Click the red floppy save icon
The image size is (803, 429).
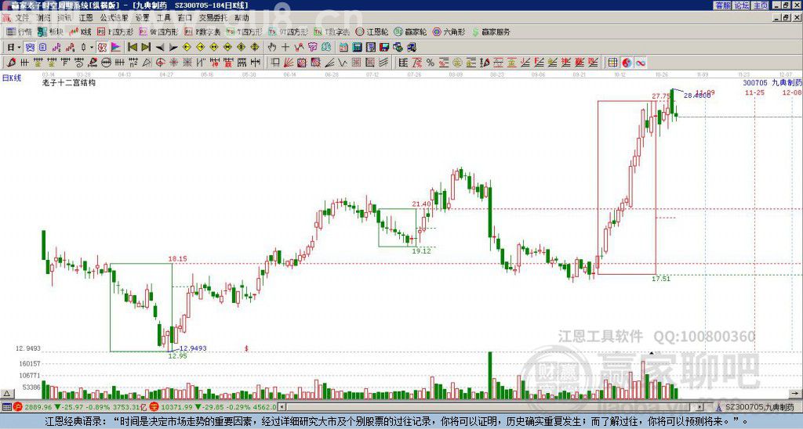384,48
